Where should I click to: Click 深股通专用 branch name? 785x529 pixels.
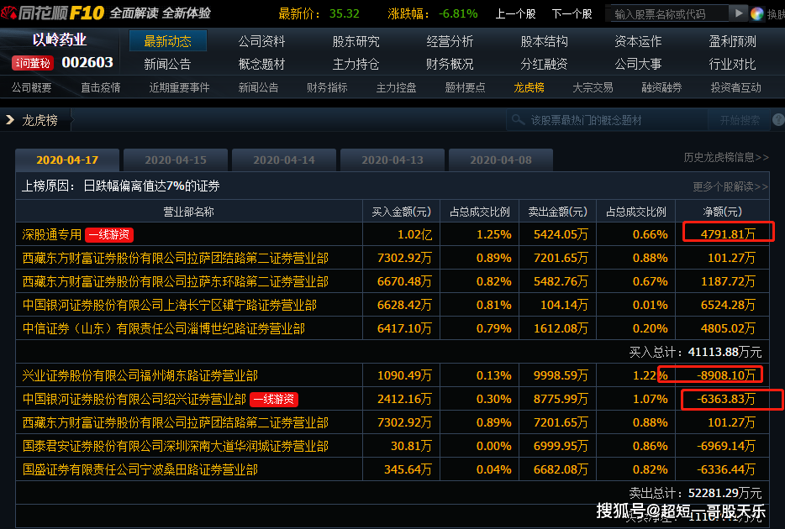(52, 234)
